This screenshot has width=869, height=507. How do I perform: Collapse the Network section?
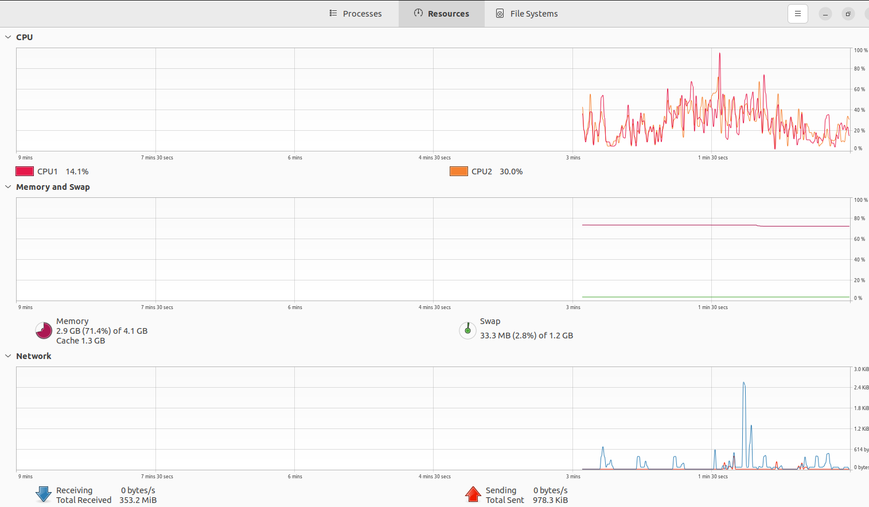[8, 356]
